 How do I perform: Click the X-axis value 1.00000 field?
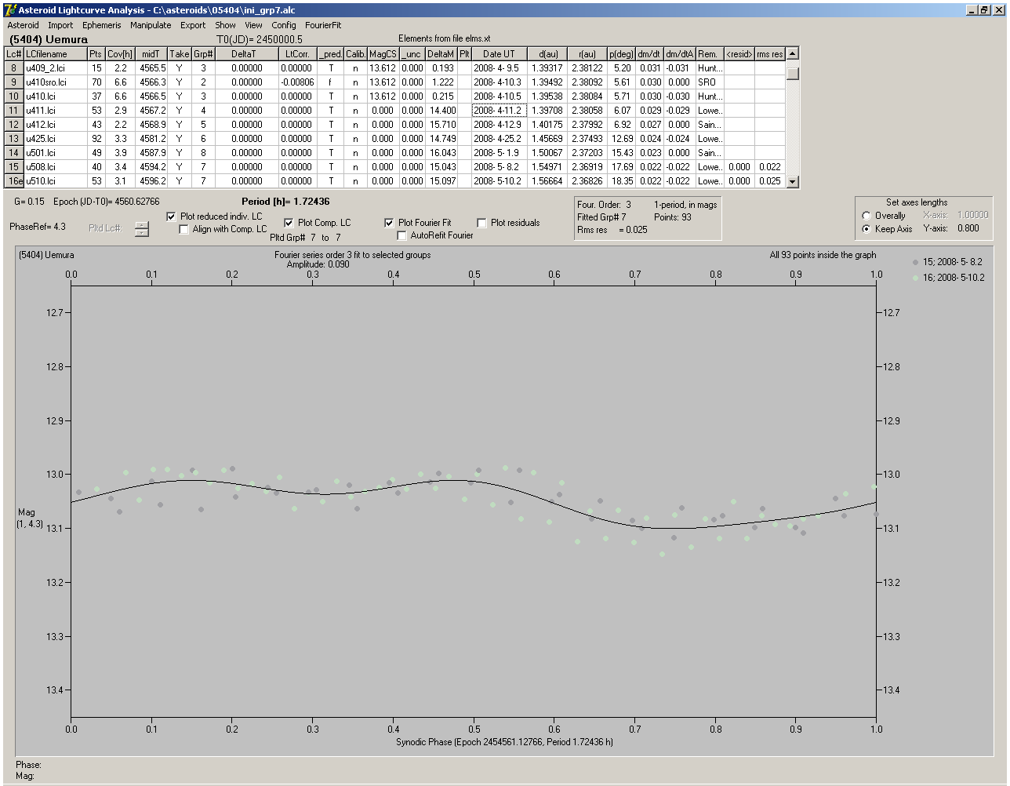pos(973,215)
